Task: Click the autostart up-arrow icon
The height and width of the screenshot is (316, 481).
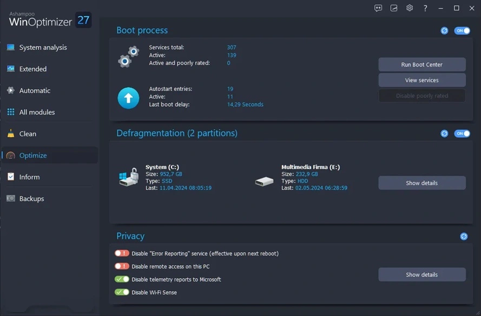Action: coord(129,98)
